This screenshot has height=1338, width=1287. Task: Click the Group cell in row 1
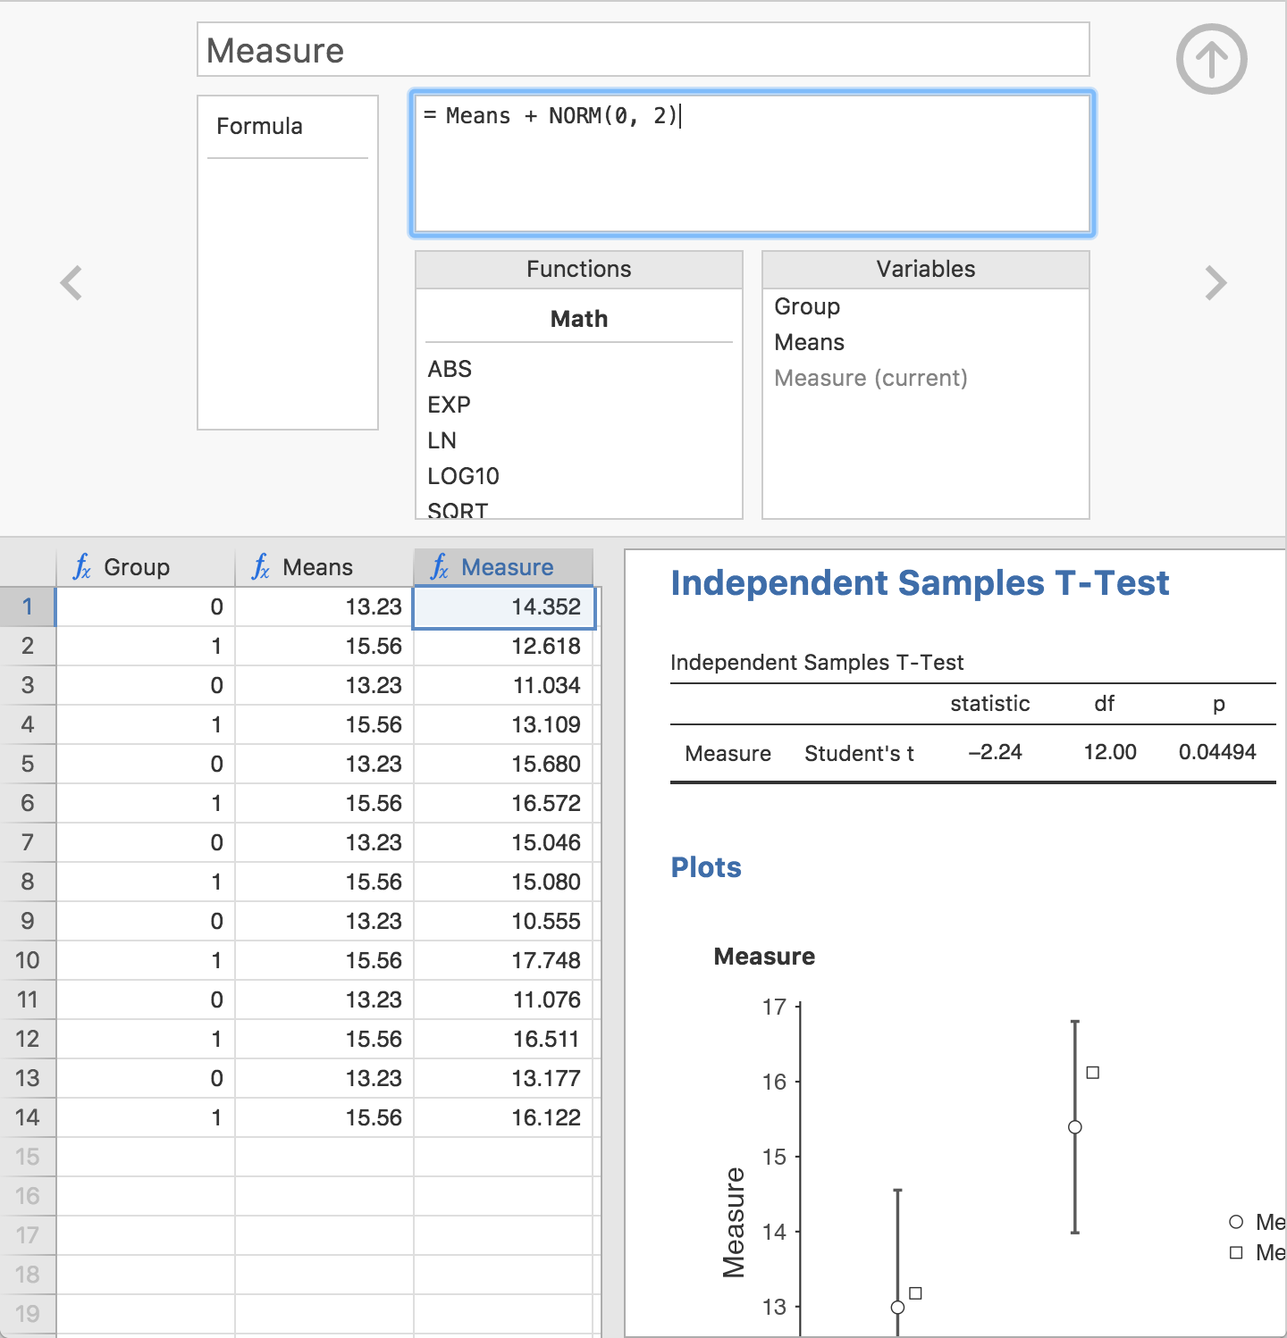(146, 606)
